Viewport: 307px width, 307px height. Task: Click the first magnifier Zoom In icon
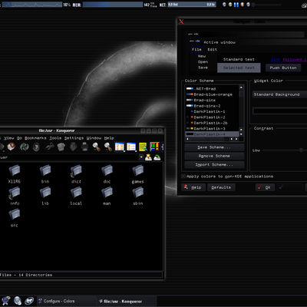97,147
